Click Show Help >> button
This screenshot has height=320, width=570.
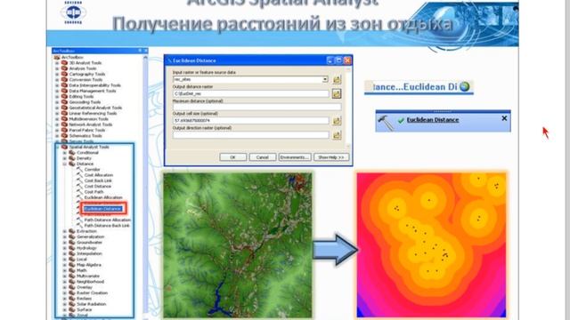(330, 157)
